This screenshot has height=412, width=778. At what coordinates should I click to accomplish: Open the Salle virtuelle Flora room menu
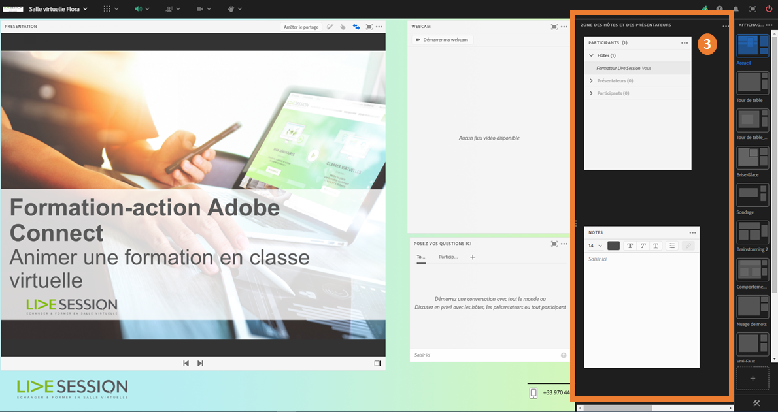pyautogui.click(x=58, y=9)
